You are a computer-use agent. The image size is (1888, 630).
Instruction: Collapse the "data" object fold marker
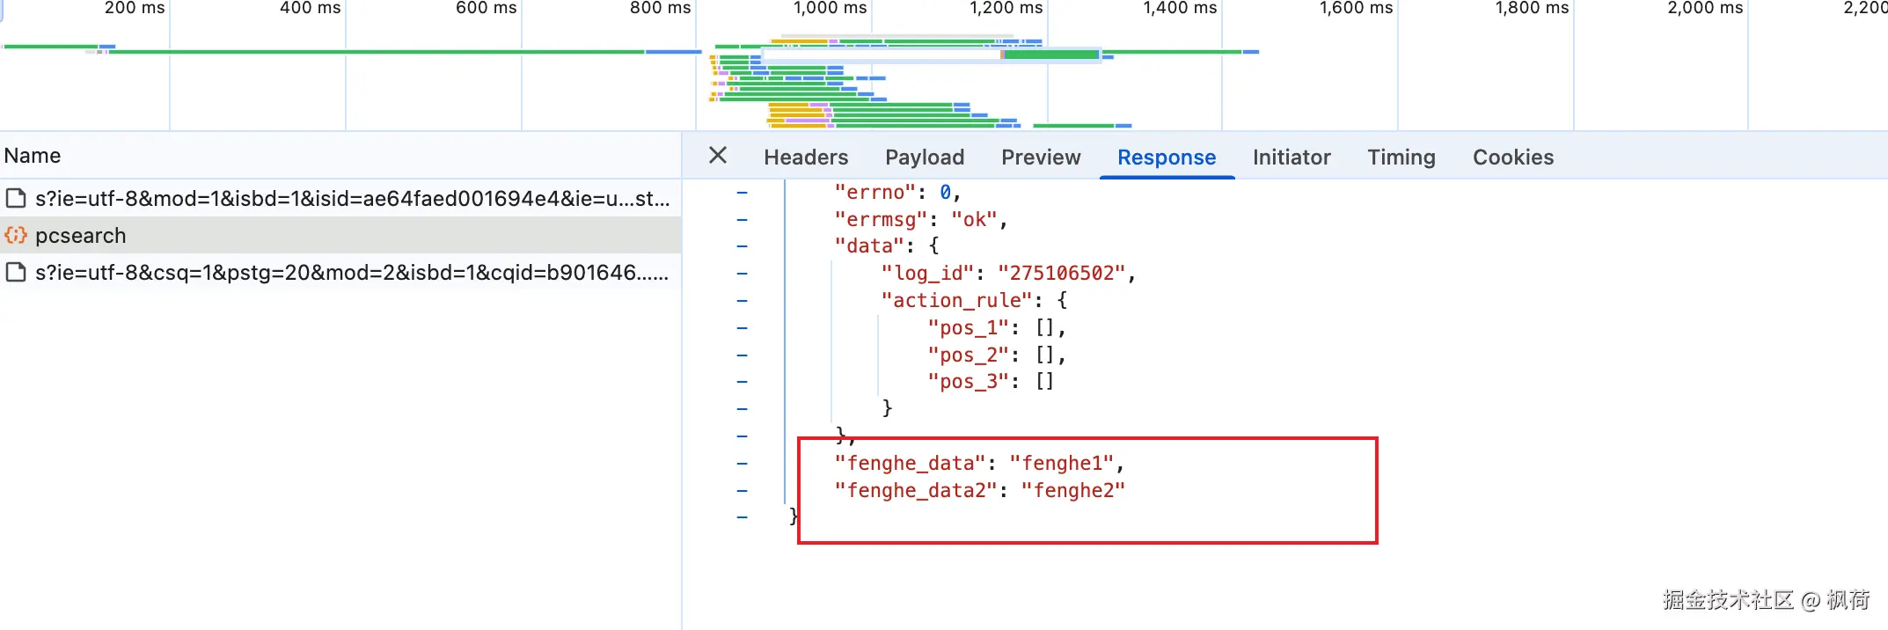(x=743, y=246)
